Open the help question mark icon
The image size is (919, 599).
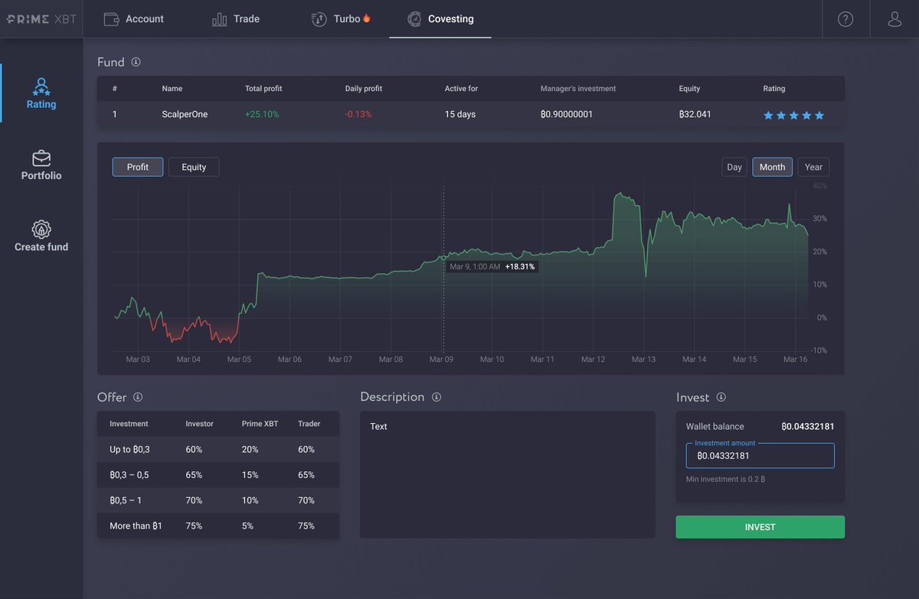pos(846,19)
